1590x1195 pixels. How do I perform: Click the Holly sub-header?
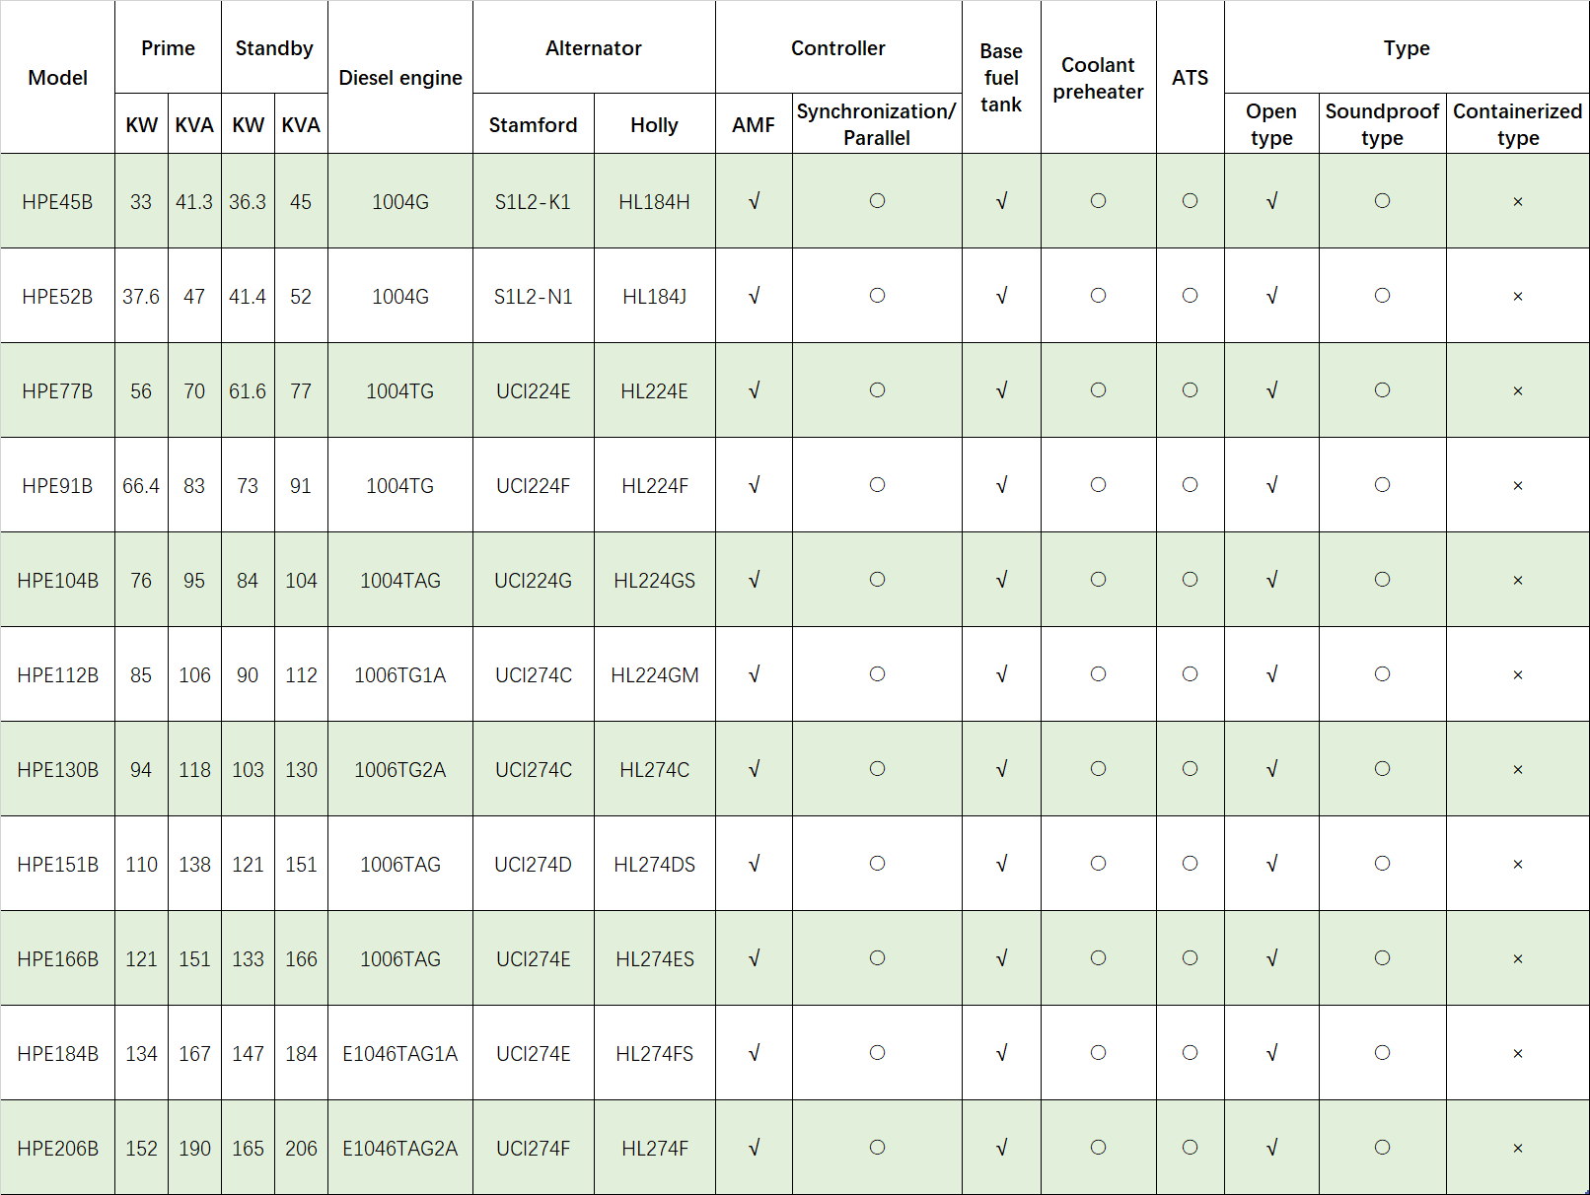pos(655,124)
